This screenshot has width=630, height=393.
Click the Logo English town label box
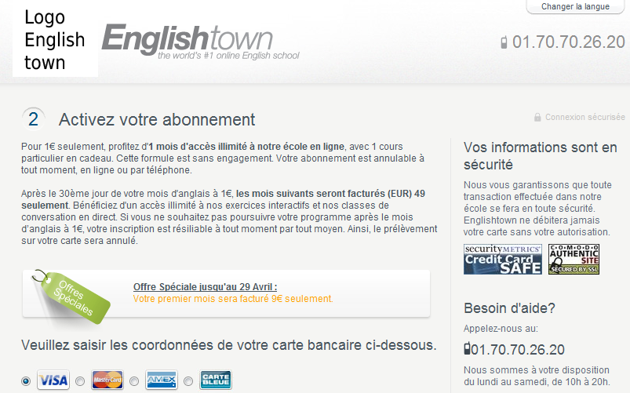click(x=55, y=40)
